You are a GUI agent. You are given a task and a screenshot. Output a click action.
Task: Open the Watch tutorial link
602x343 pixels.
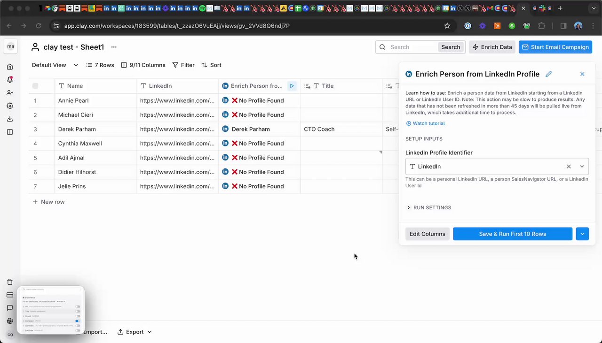point(425,123)
